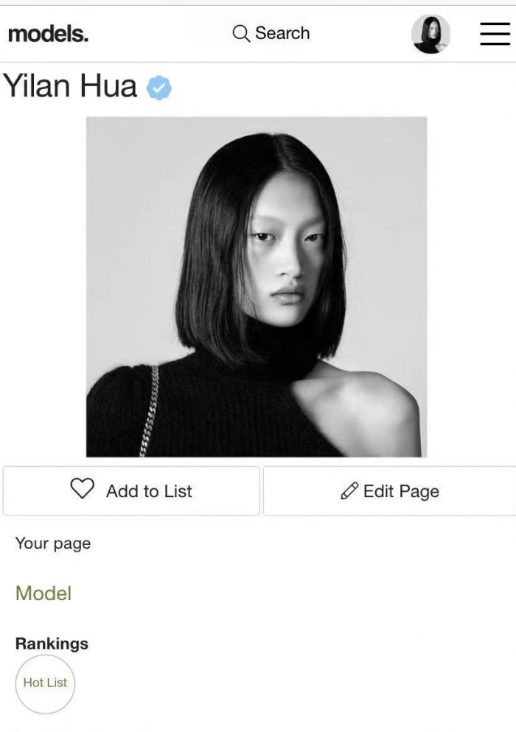The width and height of the screenshot is (516, 732).
Task: Click the blue verified badge
Action: (159, 88)
